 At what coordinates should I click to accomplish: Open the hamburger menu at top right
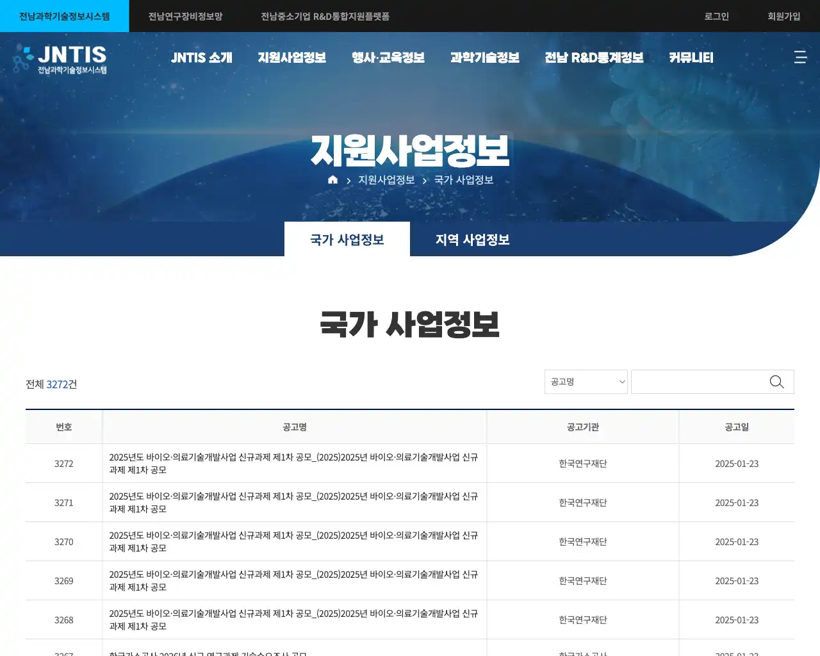pos(800,57)
